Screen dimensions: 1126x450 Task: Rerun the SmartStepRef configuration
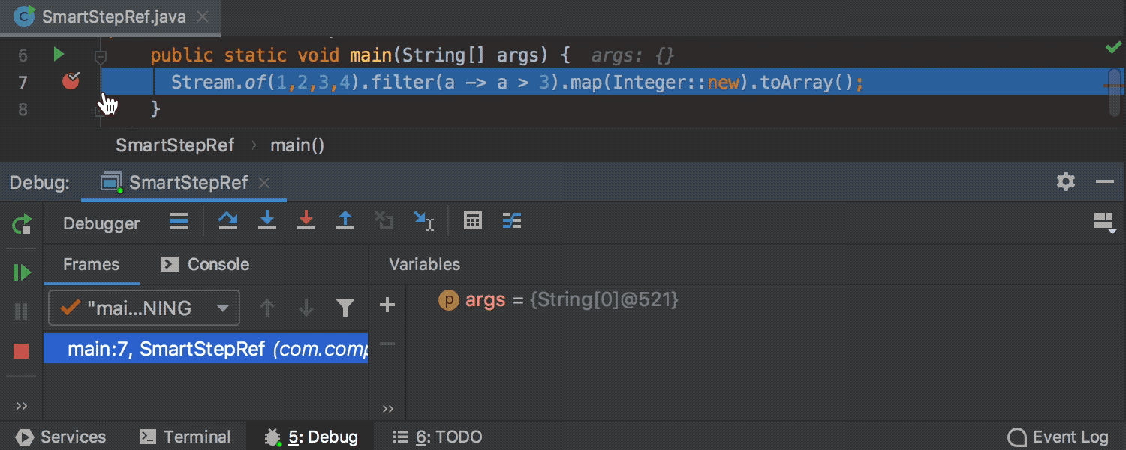coord(20,223)
